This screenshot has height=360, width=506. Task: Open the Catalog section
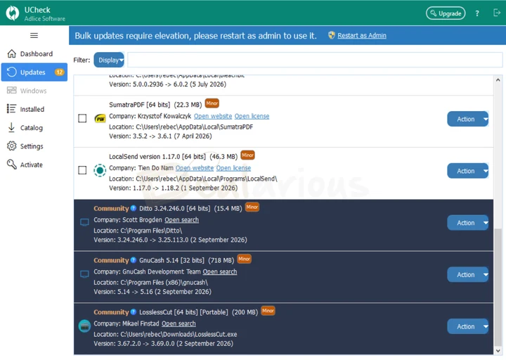click(x=34, y=128)
